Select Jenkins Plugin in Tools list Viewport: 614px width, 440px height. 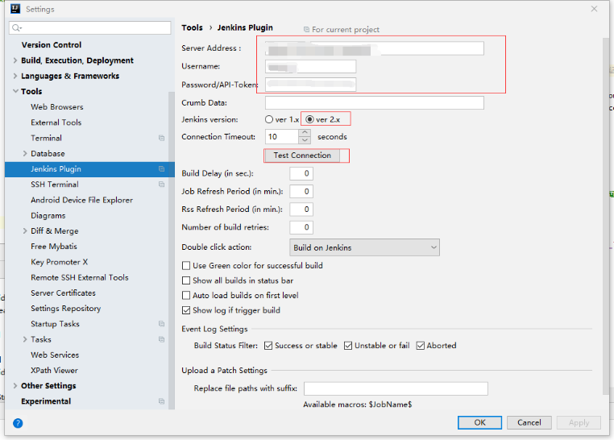pyautogui.click(x=56, y=168)
